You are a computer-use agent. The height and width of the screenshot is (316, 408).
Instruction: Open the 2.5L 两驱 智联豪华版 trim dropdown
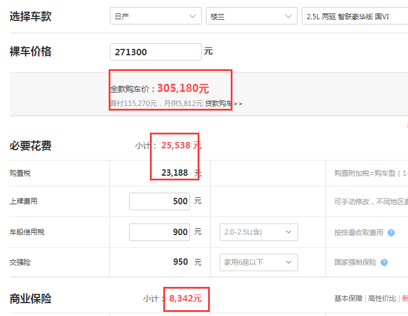pos(355,16)
